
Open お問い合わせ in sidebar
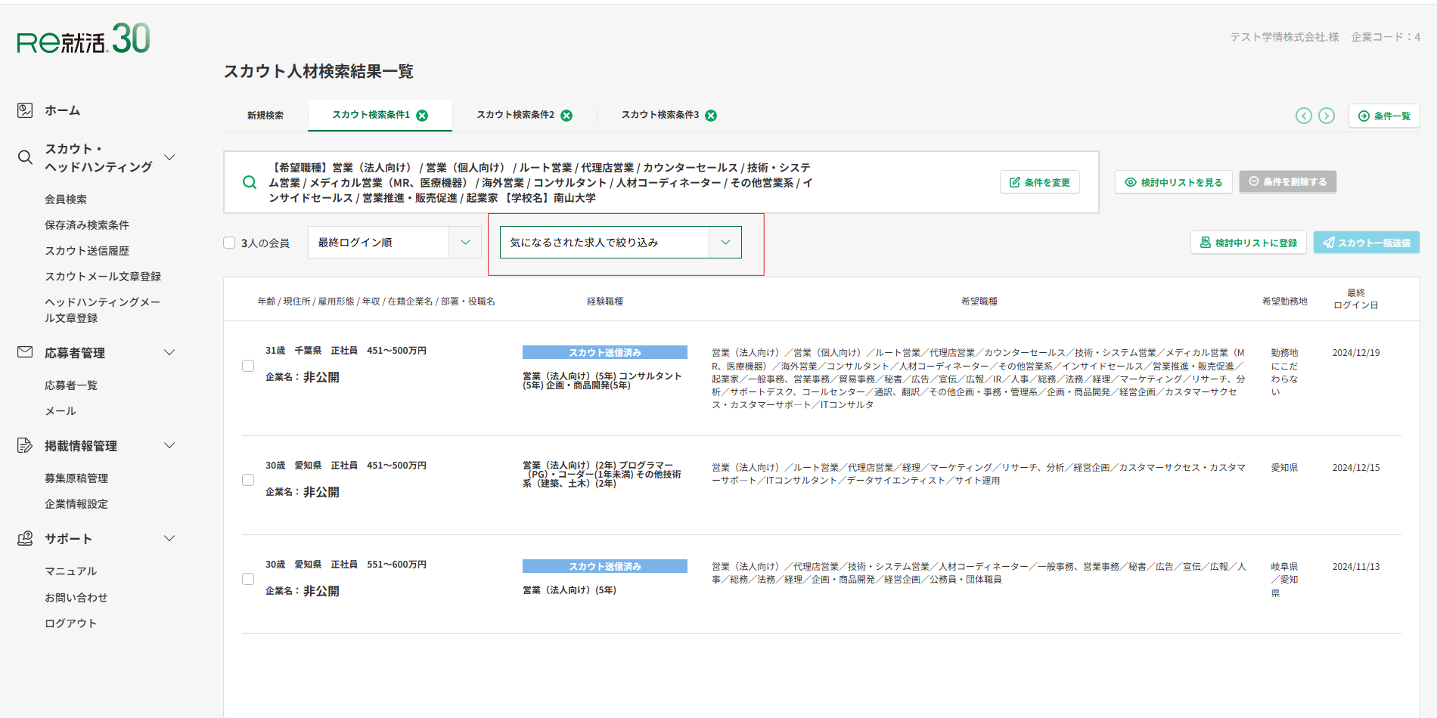pos(76,598)
